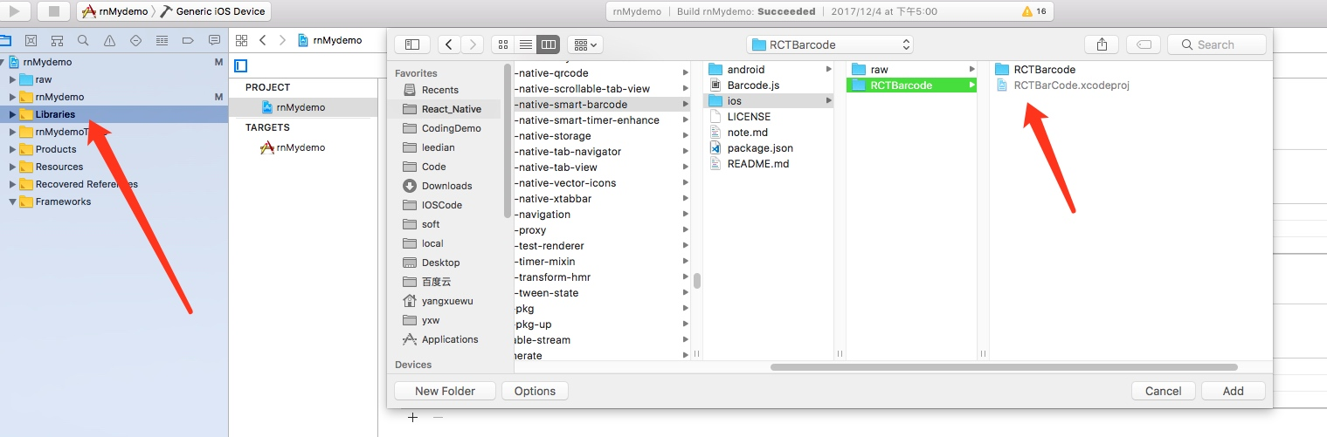The height and width of the screenshot is (437, 1327).
Task: Go forward in Xcode editor history
Action: pyautogui.click(x=282, y=40)
